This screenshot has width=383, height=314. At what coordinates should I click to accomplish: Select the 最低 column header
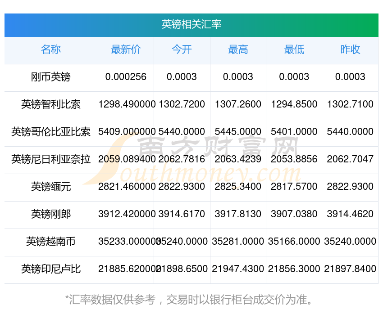294,49
